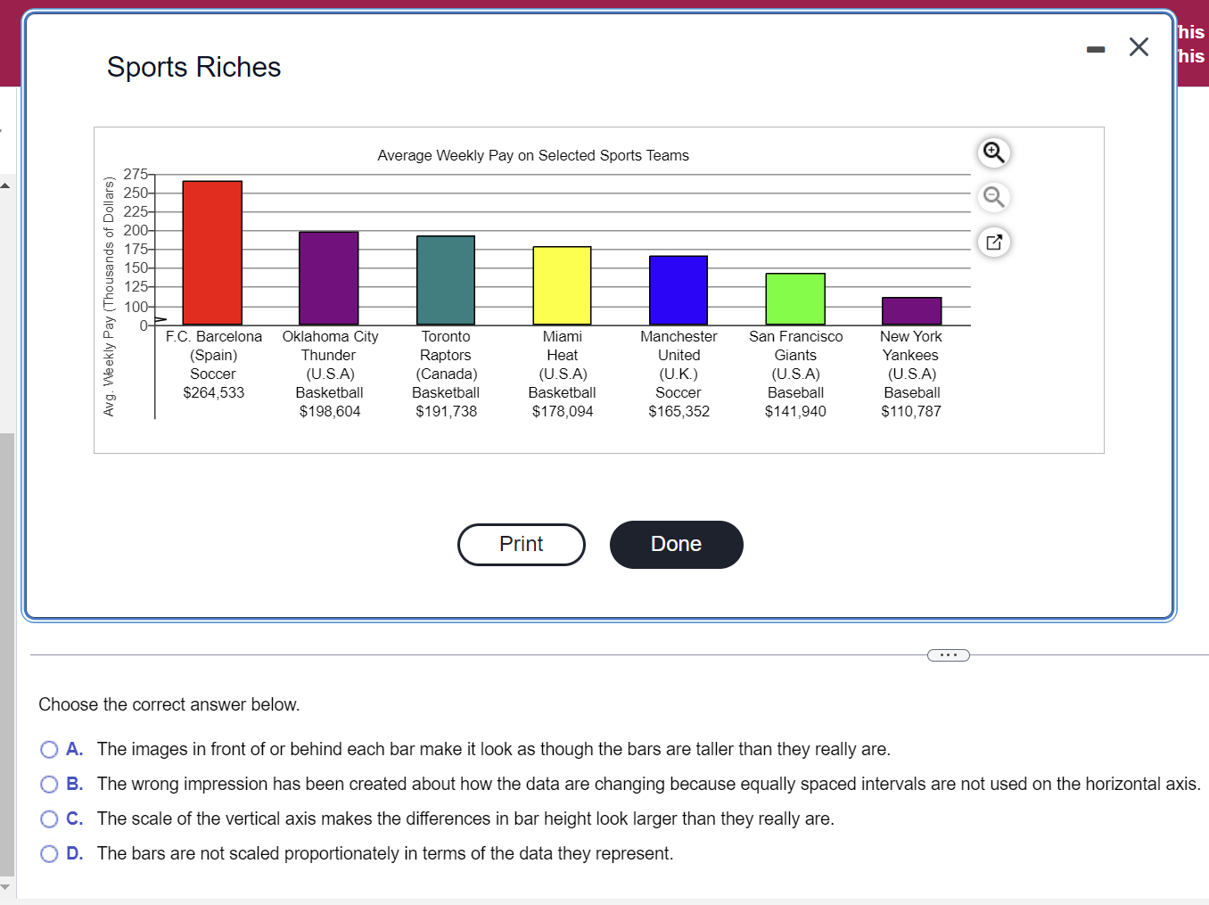Click the $141,940 value label
The image size is (1209, 905).
tap(795, 412)
